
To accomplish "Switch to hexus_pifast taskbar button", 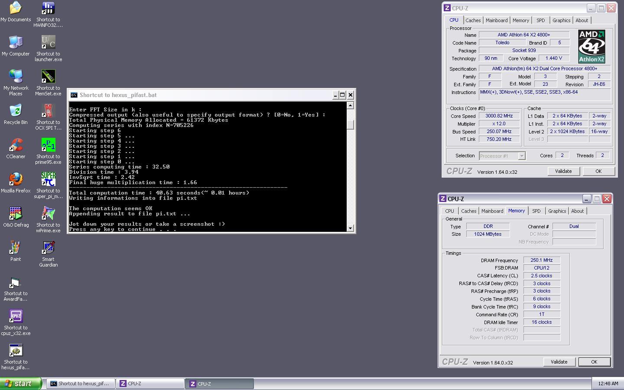I will pos(81,383).
